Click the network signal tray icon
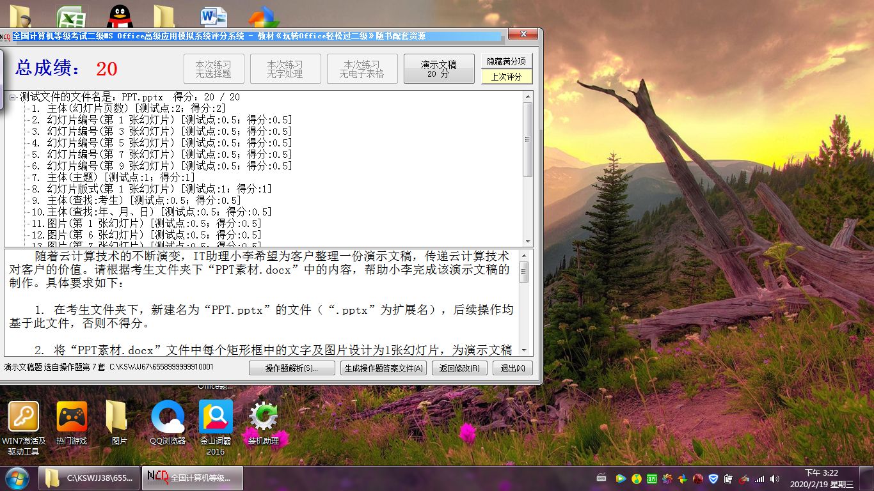874x491 pixels. [x=759, y=478]
